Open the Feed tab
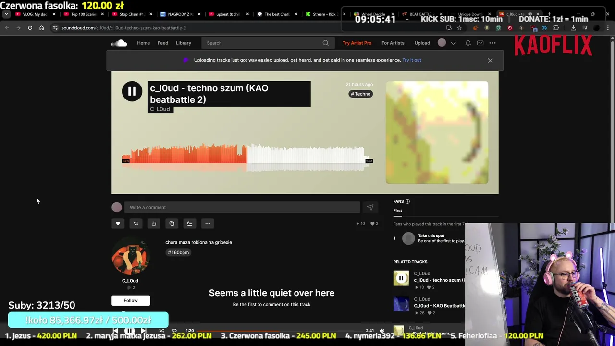615x346 pixels. click(163, 43)
